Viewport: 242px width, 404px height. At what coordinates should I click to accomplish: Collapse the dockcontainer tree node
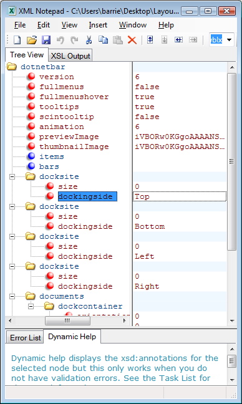[x=31, y=306]
